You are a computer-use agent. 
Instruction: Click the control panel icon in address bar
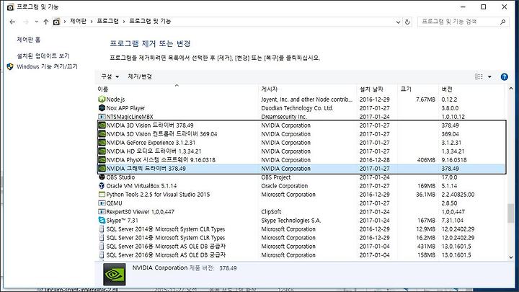[x=57, y=22]
